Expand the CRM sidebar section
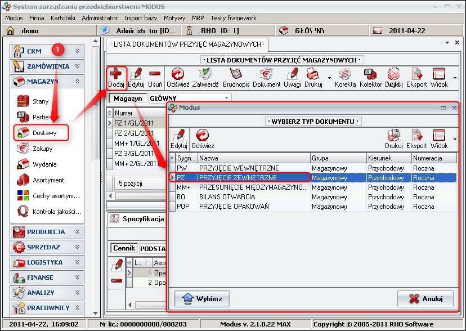The image size is (466, 331). 47,51
